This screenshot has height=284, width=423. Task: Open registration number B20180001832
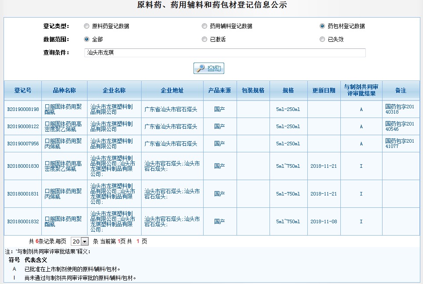coord(23,221)
